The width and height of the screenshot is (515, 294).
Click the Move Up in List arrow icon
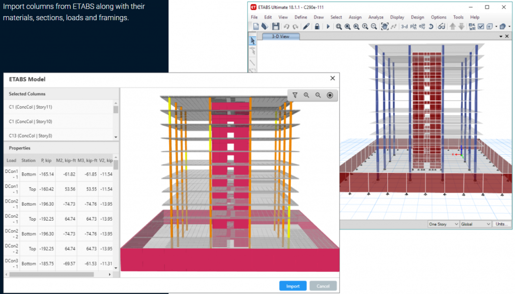click(453, 27)
